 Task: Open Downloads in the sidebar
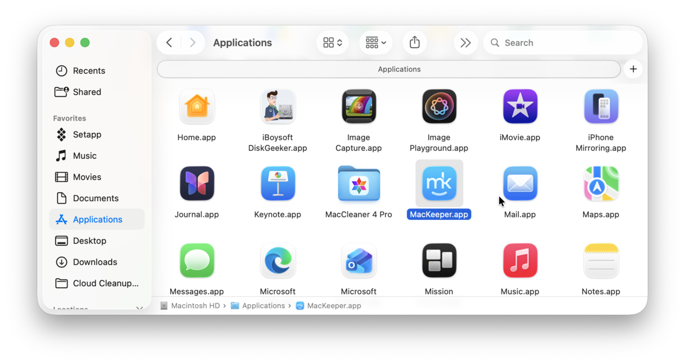[x=97, y=262]
